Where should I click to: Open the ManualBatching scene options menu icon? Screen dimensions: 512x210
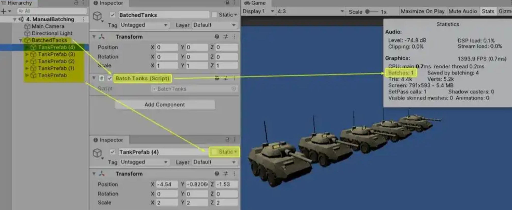tap(83, 19)
